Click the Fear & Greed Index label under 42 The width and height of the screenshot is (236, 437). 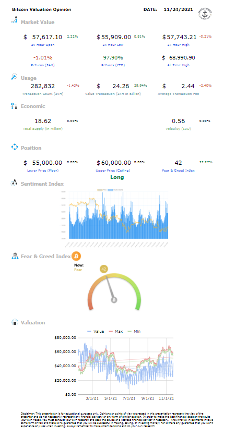178,171
